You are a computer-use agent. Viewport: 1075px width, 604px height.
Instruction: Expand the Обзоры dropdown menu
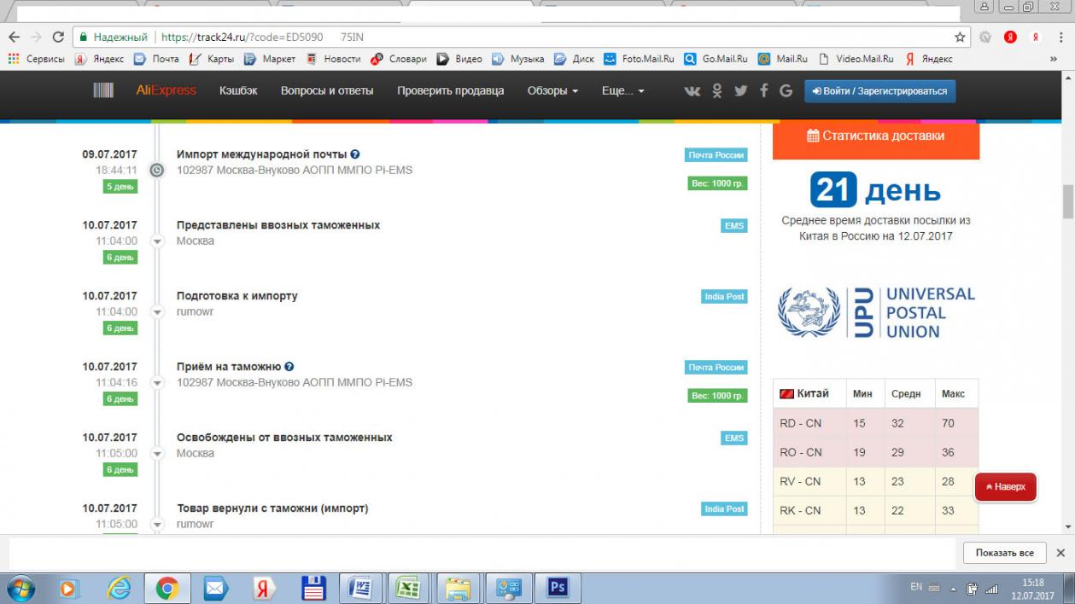point(552,90)
